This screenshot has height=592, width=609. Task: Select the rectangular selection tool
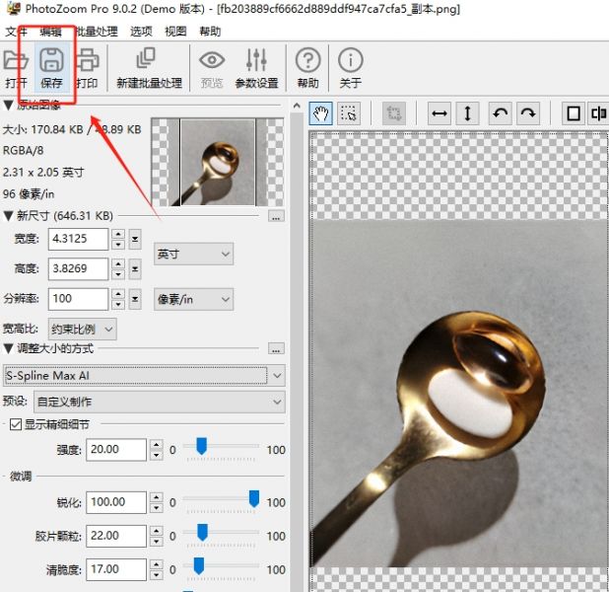(349, 113)
